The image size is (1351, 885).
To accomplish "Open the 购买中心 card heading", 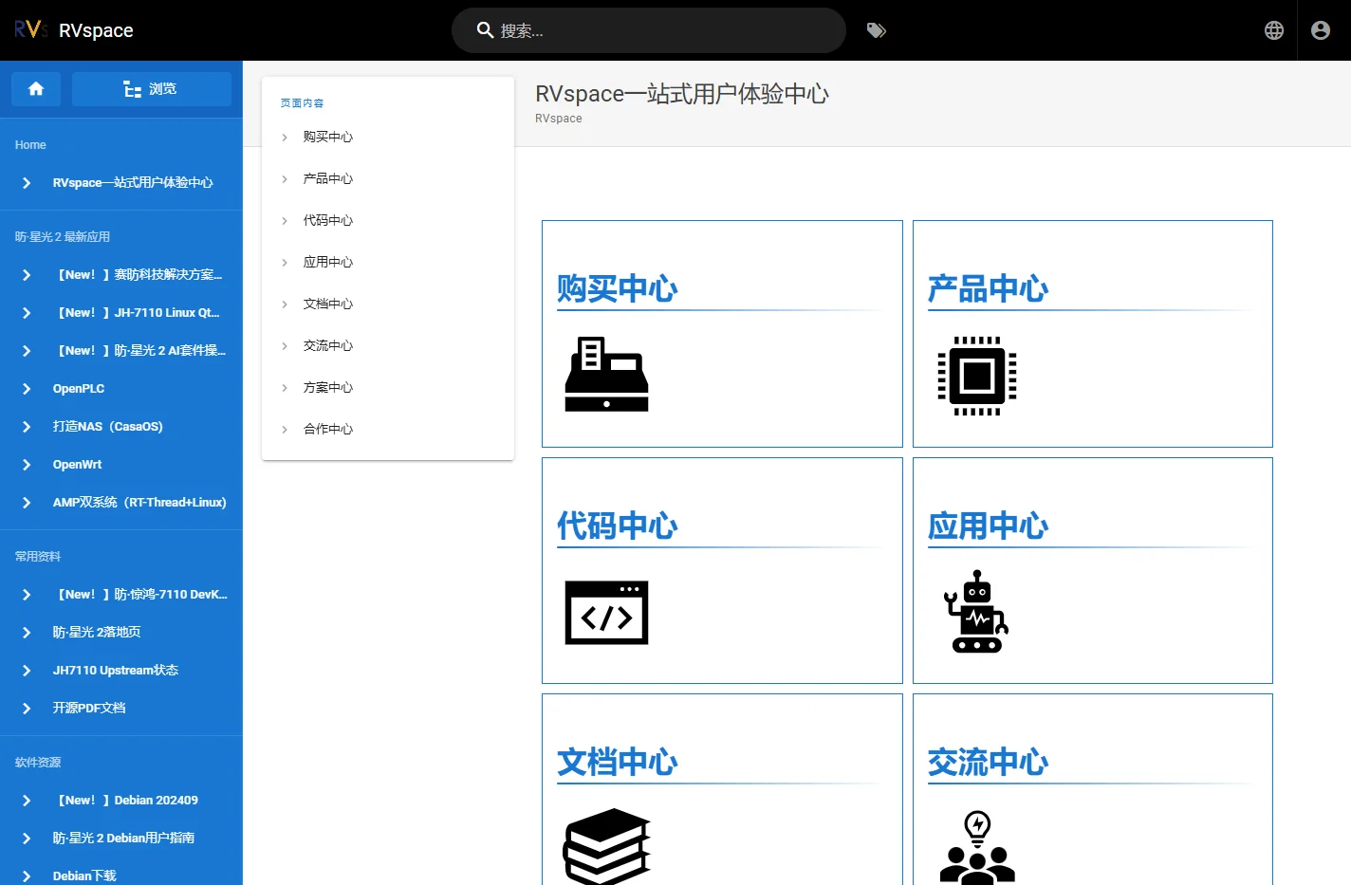I will [618, 288].
